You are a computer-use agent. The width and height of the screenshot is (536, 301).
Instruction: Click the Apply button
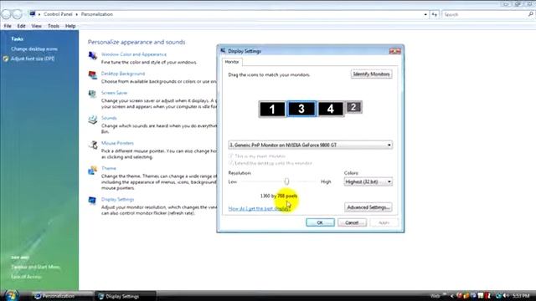click(x=384, y=222)
